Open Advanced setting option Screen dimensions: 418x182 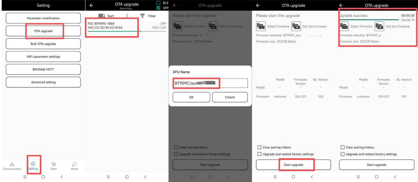click(43, 82)
